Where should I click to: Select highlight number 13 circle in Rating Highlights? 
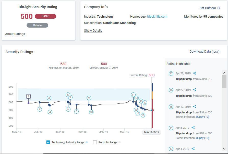pos(171,149)
